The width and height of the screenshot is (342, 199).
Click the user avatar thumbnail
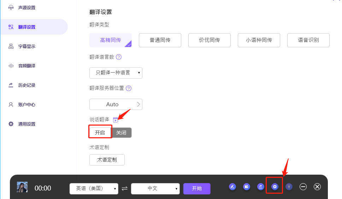[x=22, y=187]
